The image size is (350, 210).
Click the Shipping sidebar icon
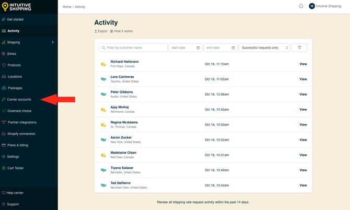click(x=4, y=42)
